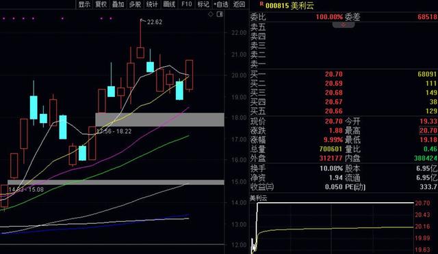Open the 多股 multi-stock view
438x254 pixels.
click(136, 4)
